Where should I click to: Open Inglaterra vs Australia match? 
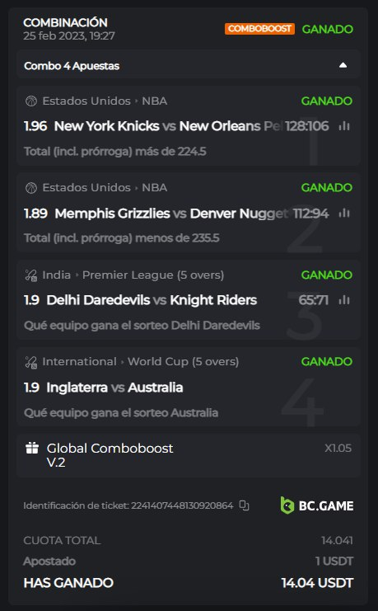(x=114, y=388)
